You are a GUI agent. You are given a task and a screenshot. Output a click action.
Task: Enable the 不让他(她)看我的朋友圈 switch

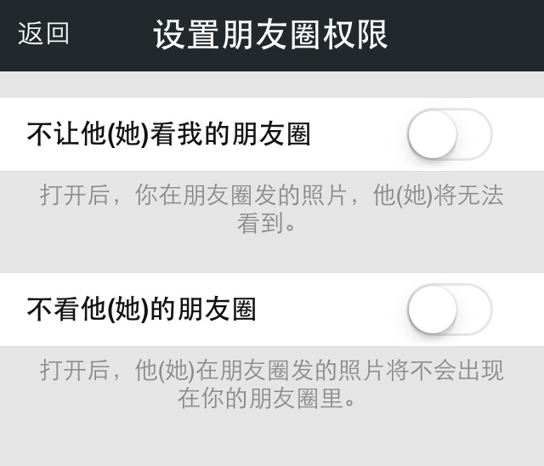(450, 134)
